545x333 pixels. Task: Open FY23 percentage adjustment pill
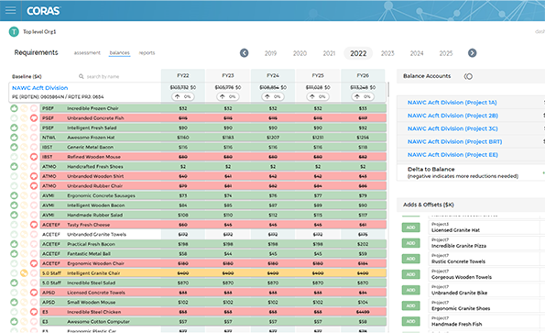tap(228, 96)
